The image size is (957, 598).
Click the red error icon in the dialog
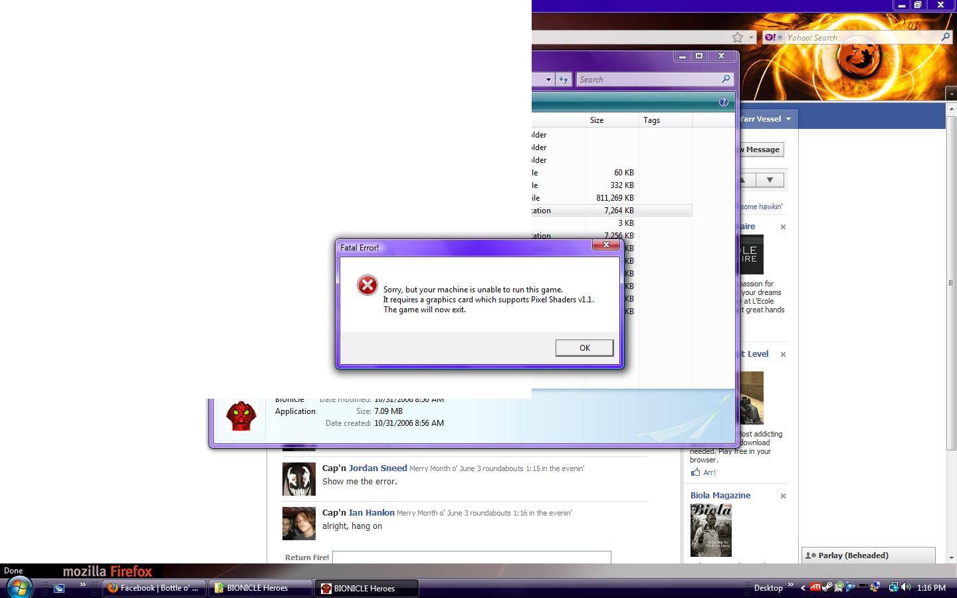pyautogui.click(x=367, y=285)
